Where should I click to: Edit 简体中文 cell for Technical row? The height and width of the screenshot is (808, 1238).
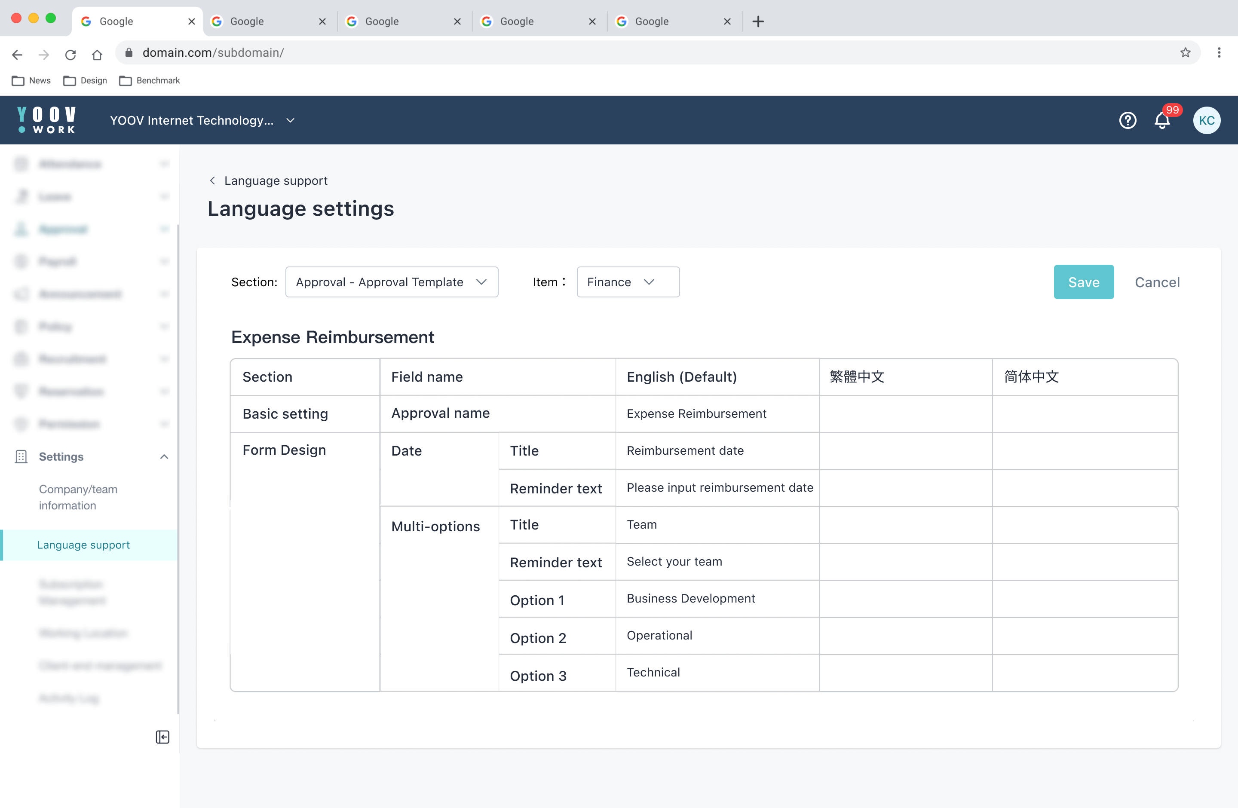pyautogui.click(x=1085, y=673)
